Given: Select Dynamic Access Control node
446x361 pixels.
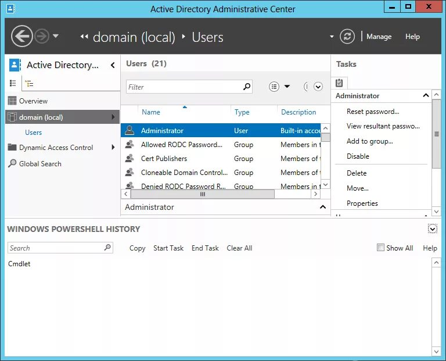Looking at the screenshot, I should tap(56, 148).
